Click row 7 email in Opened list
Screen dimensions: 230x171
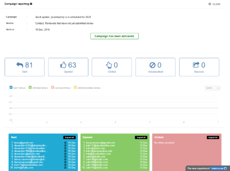97,159
